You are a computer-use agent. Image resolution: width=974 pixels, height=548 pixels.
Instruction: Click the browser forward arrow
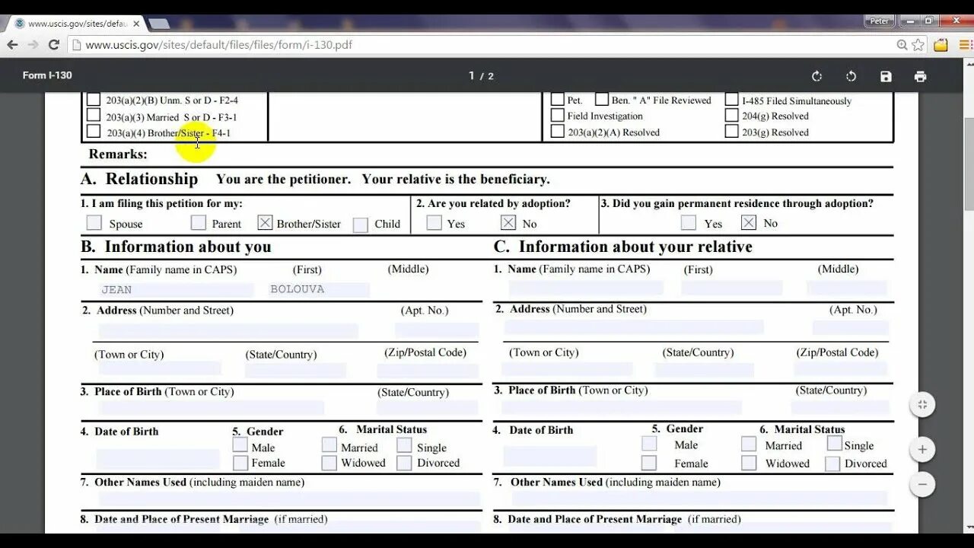(x=33, y=45)
